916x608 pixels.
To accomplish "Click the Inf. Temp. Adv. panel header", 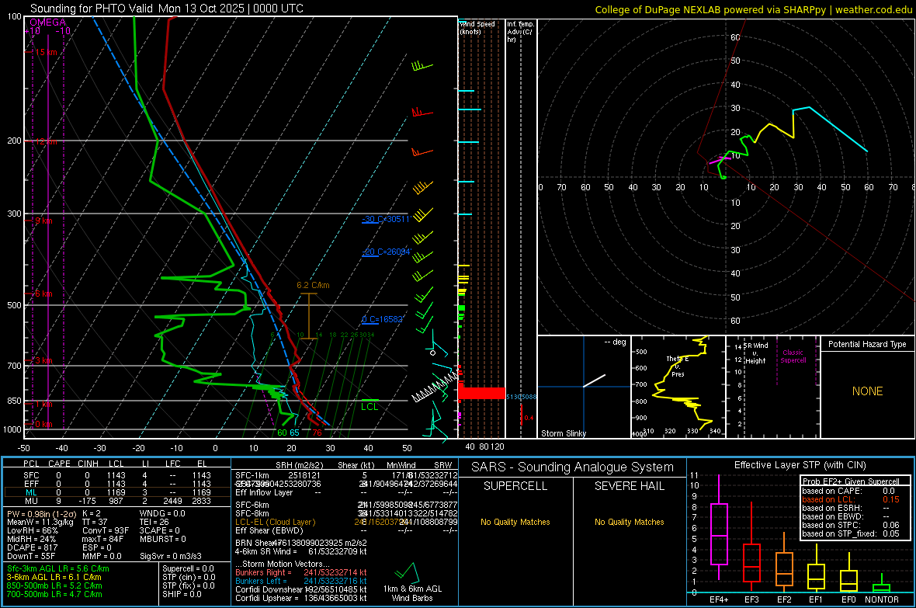I will pos(520,32).
